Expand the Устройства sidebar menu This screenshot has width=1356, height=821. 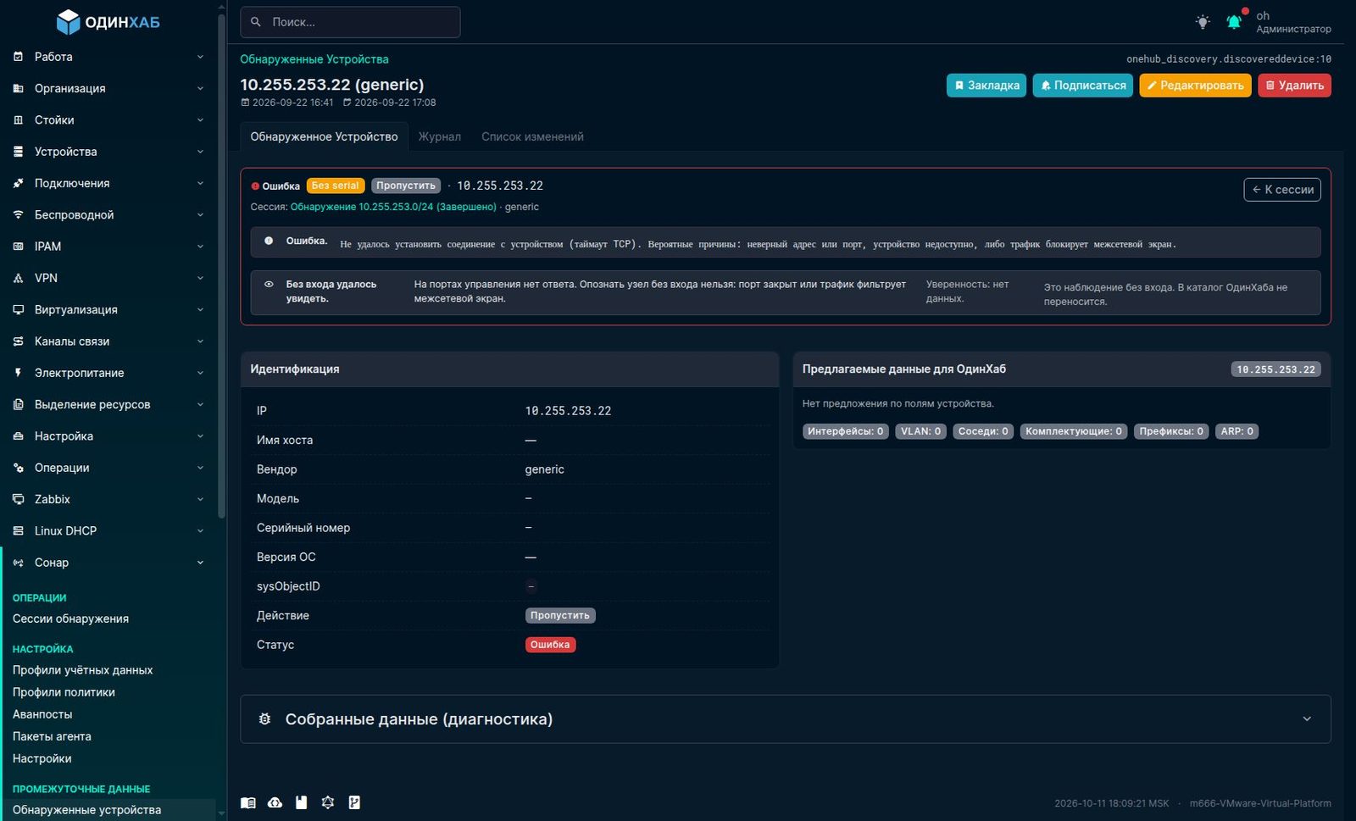(108, 152)
